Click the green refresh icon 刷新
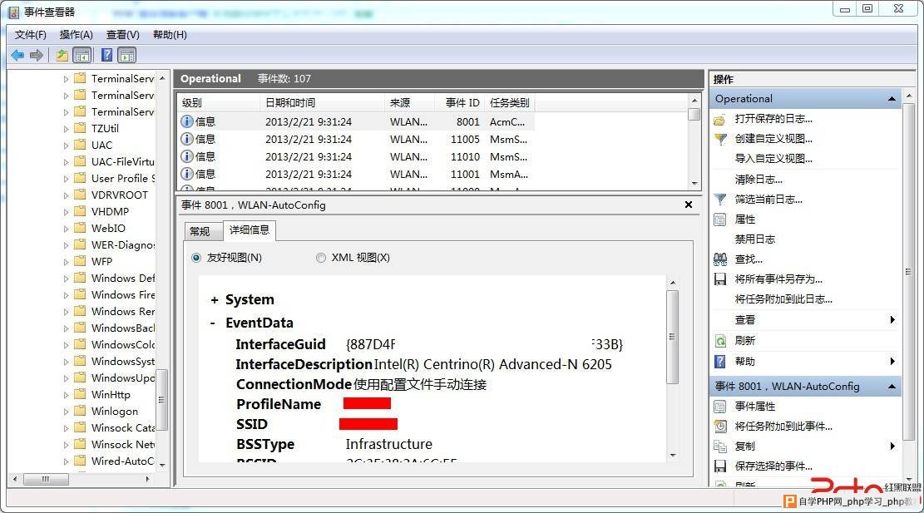The width and height of the screenshot is (924, 513). [720, 340]
